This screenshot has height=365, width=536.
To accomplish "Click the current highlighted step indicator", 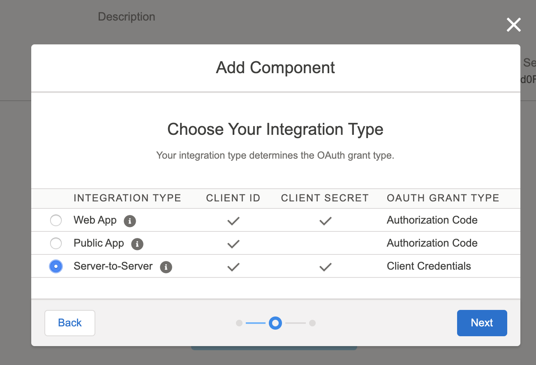I will pos(275,323).
